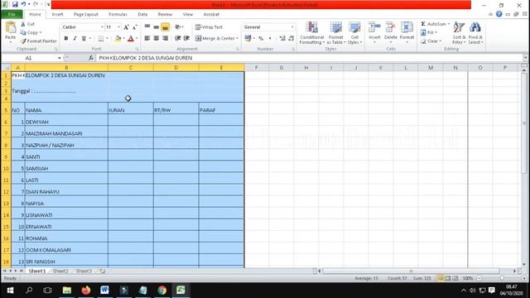Viewport: 530px width, 298px height.
Task: Click the Insert cells icon
Action: click(374, 27)
